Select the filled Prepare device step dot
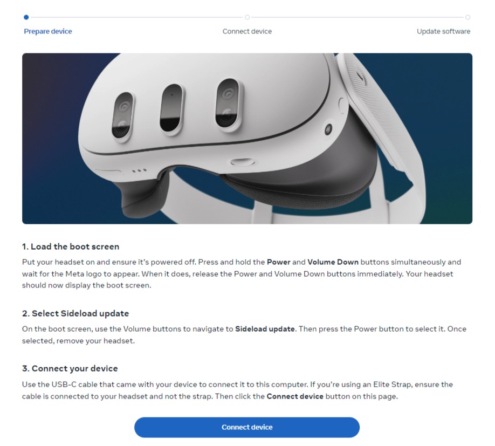The image size is (495, 446). tap(26, 17)
